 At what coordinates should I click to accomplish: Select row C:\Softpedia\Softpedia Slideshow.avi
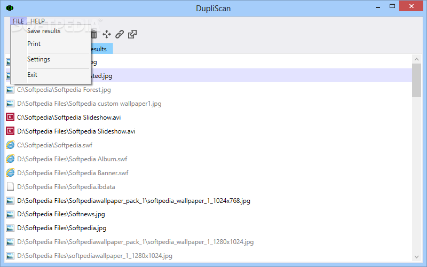(209, 117)
